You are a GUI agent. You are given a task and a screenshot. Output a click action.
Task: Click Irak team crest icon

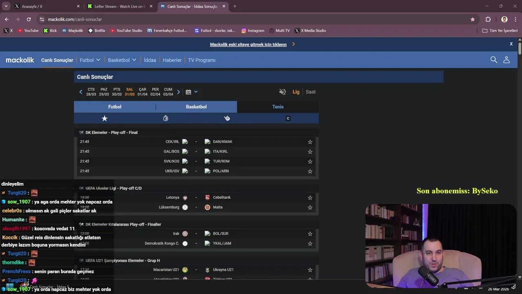pyautogui.click(x=185, y=234)
